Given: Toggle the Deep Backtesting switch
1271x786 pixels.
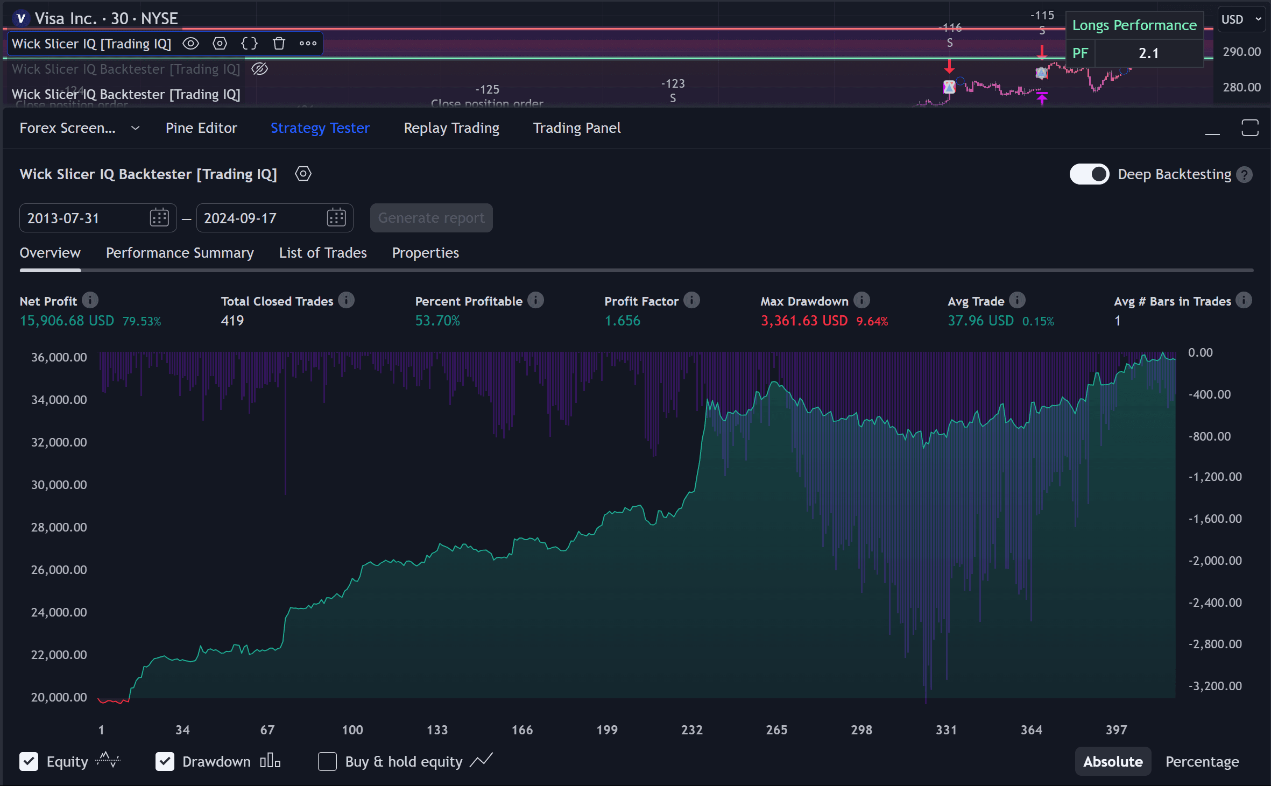Looking at the screenshot, I should coord(1089,174).
